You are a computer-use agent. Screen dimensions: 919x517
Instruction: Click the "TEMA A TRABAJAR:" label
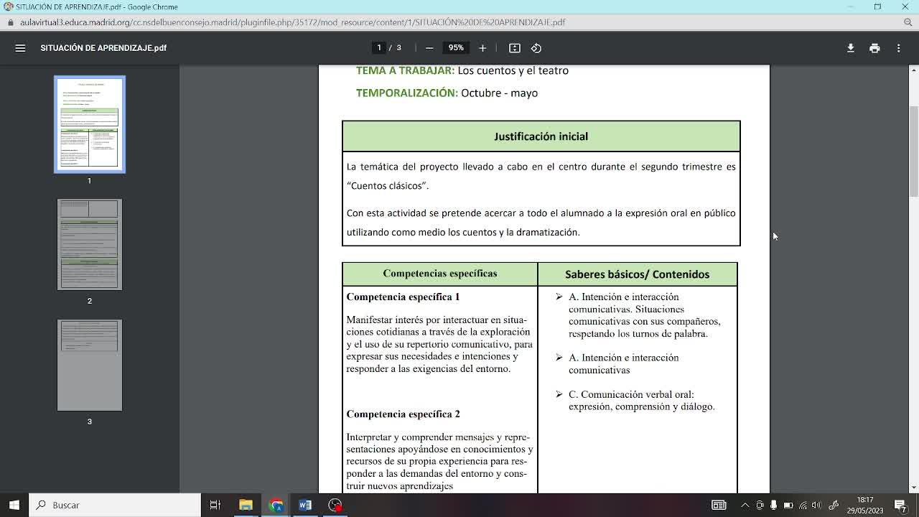pos(406,70)
